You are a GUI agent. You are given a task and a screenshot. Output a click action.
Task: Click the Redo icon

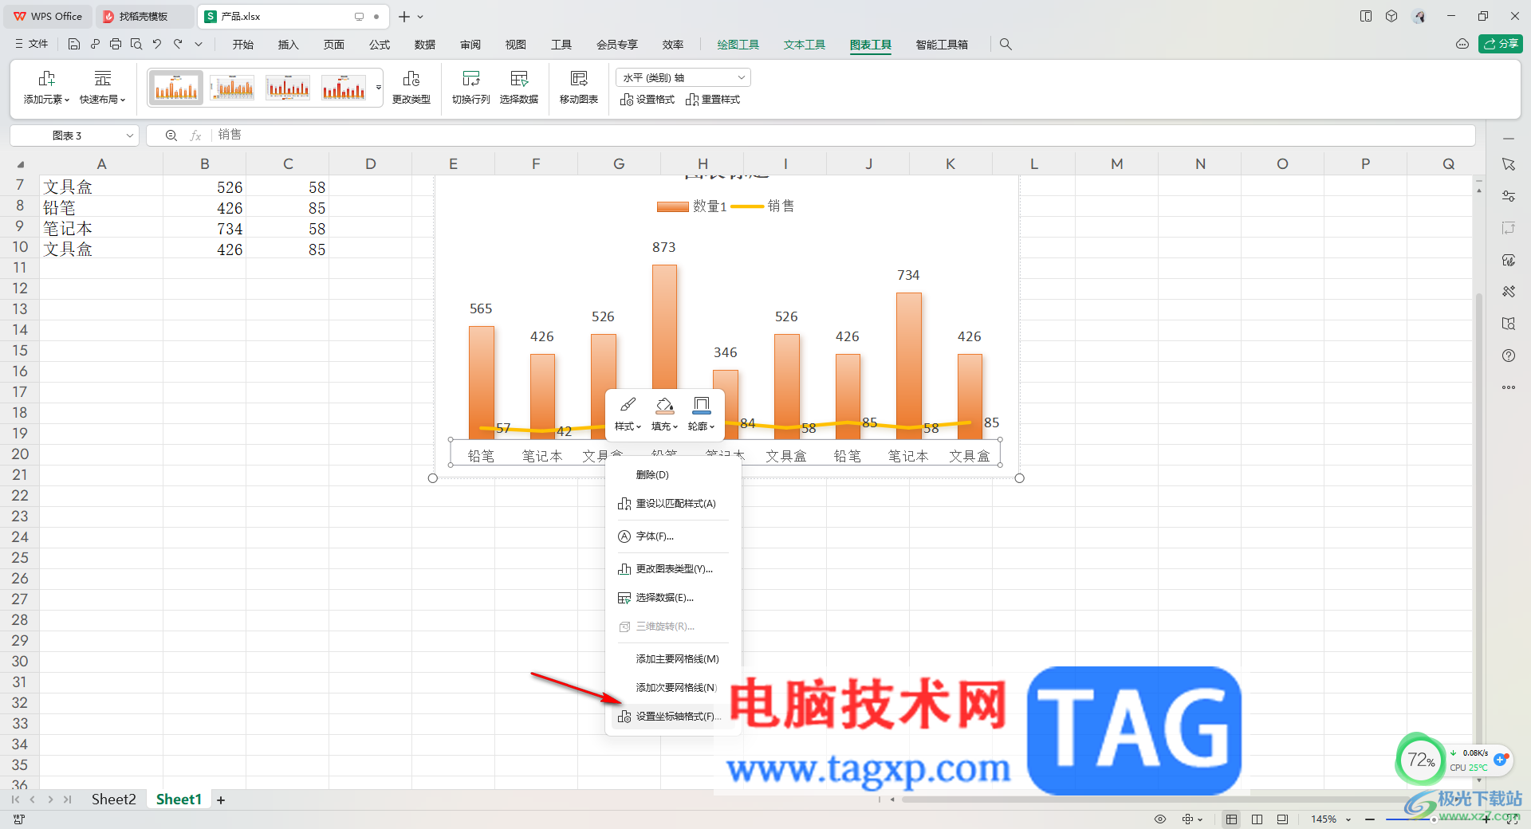[x=178, y=45]
